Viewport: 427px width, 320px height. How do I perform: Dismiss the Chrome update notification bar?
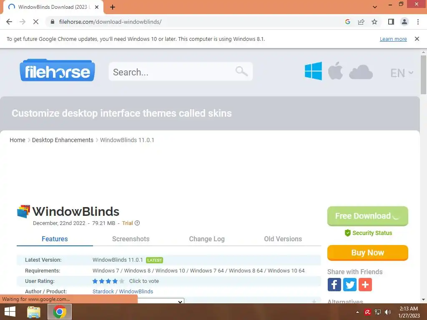click(417, 39)
